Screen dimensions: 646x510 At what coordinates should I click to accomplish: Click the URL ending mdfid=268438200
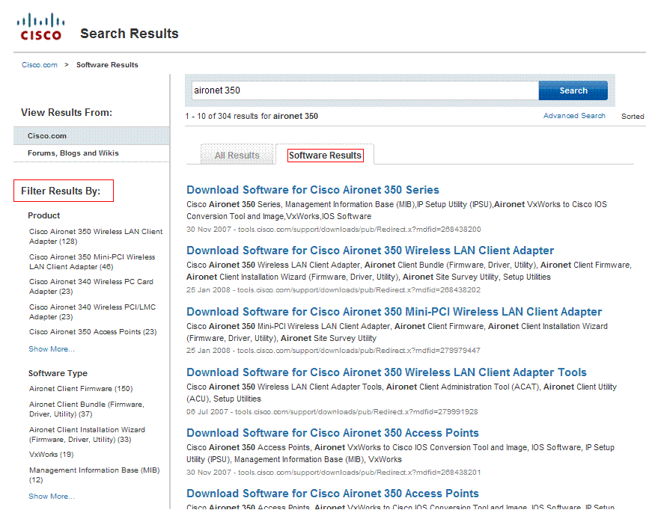pos(359,230)
